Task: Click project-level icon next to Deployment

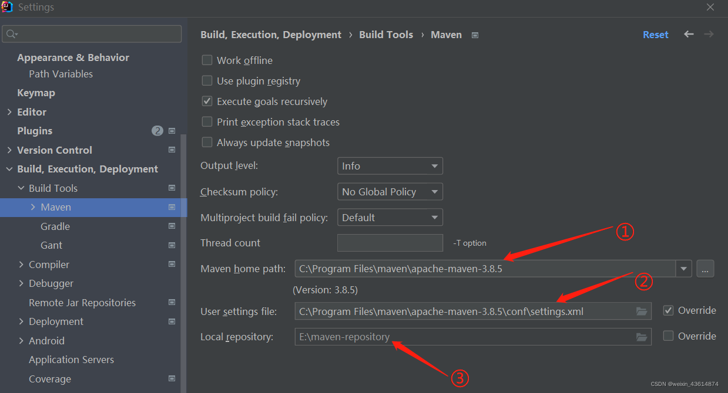Action: [172, 321]
